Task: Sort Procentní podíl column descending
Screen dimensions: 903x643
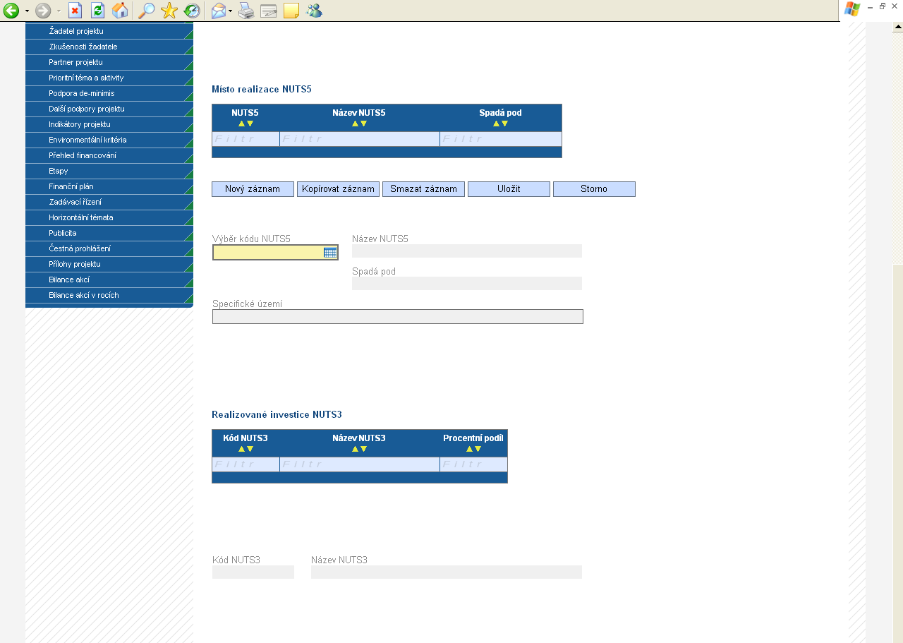Action: pos(478,449)
